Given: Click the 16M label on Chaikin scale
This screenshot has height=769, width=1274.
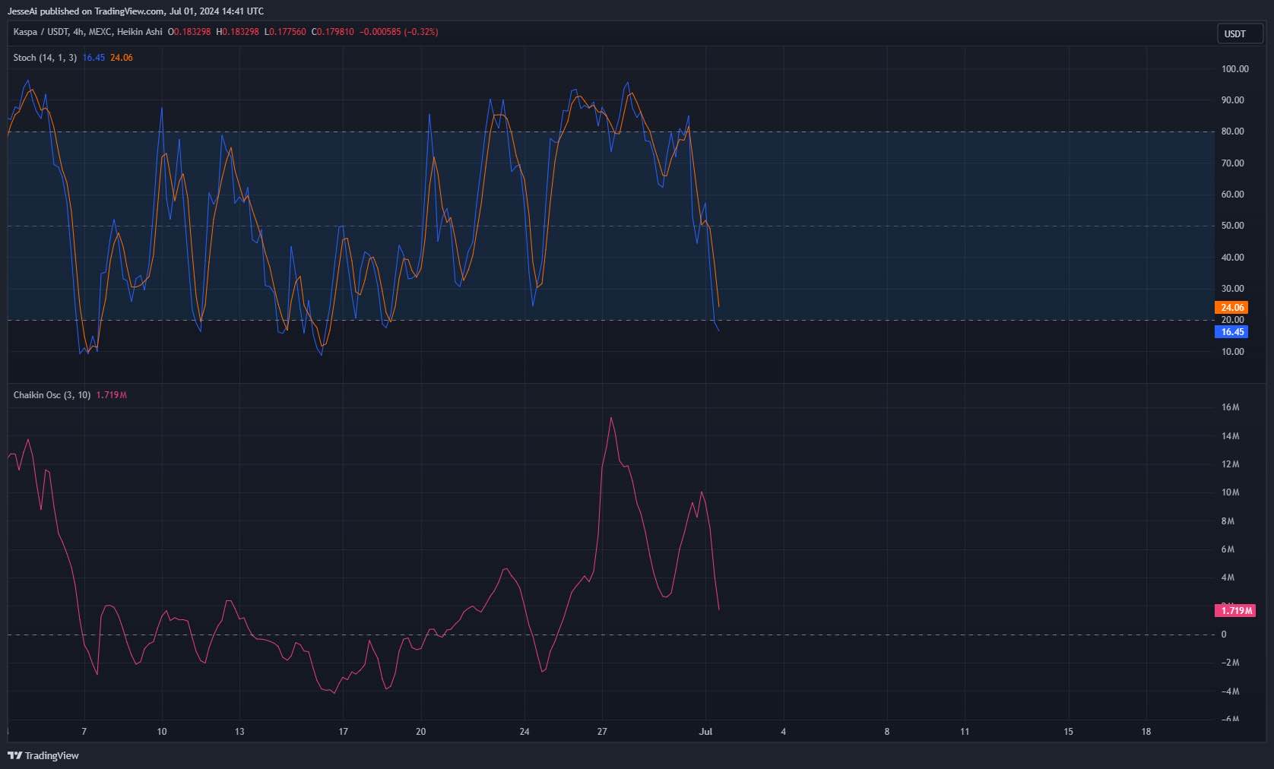Looking at the screenshot, I should 1230,407.
